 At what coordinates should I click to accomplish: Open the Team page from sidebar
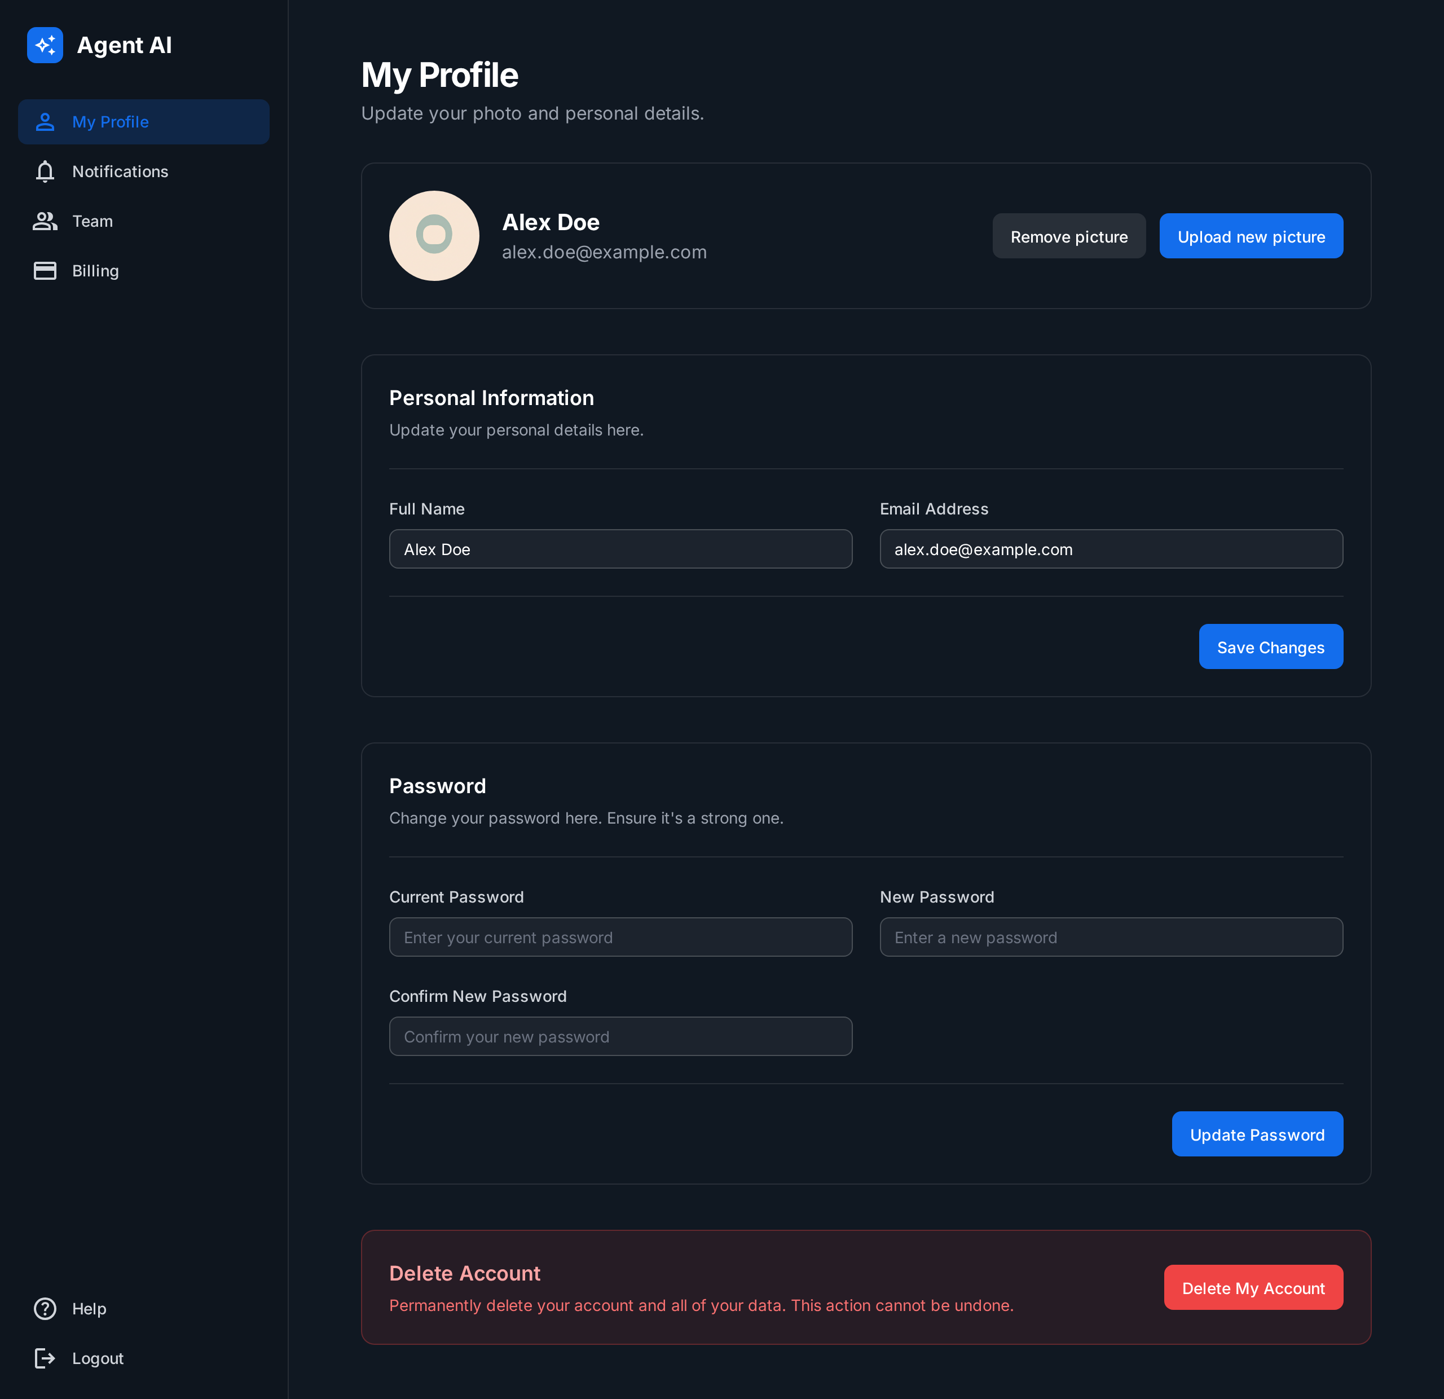coord(92,220)
